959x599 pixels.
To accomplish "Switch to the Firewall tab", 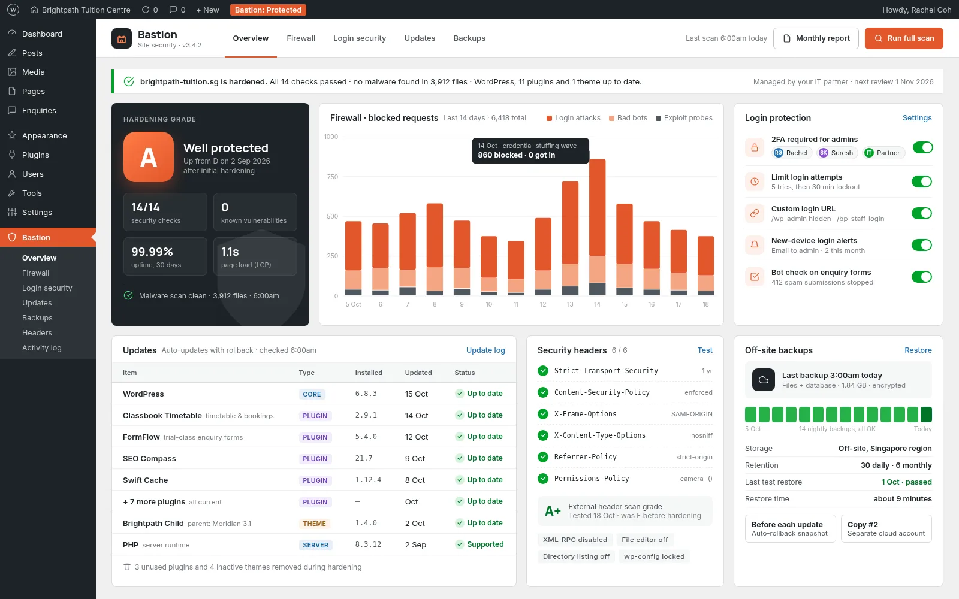I will click(301, 38).
